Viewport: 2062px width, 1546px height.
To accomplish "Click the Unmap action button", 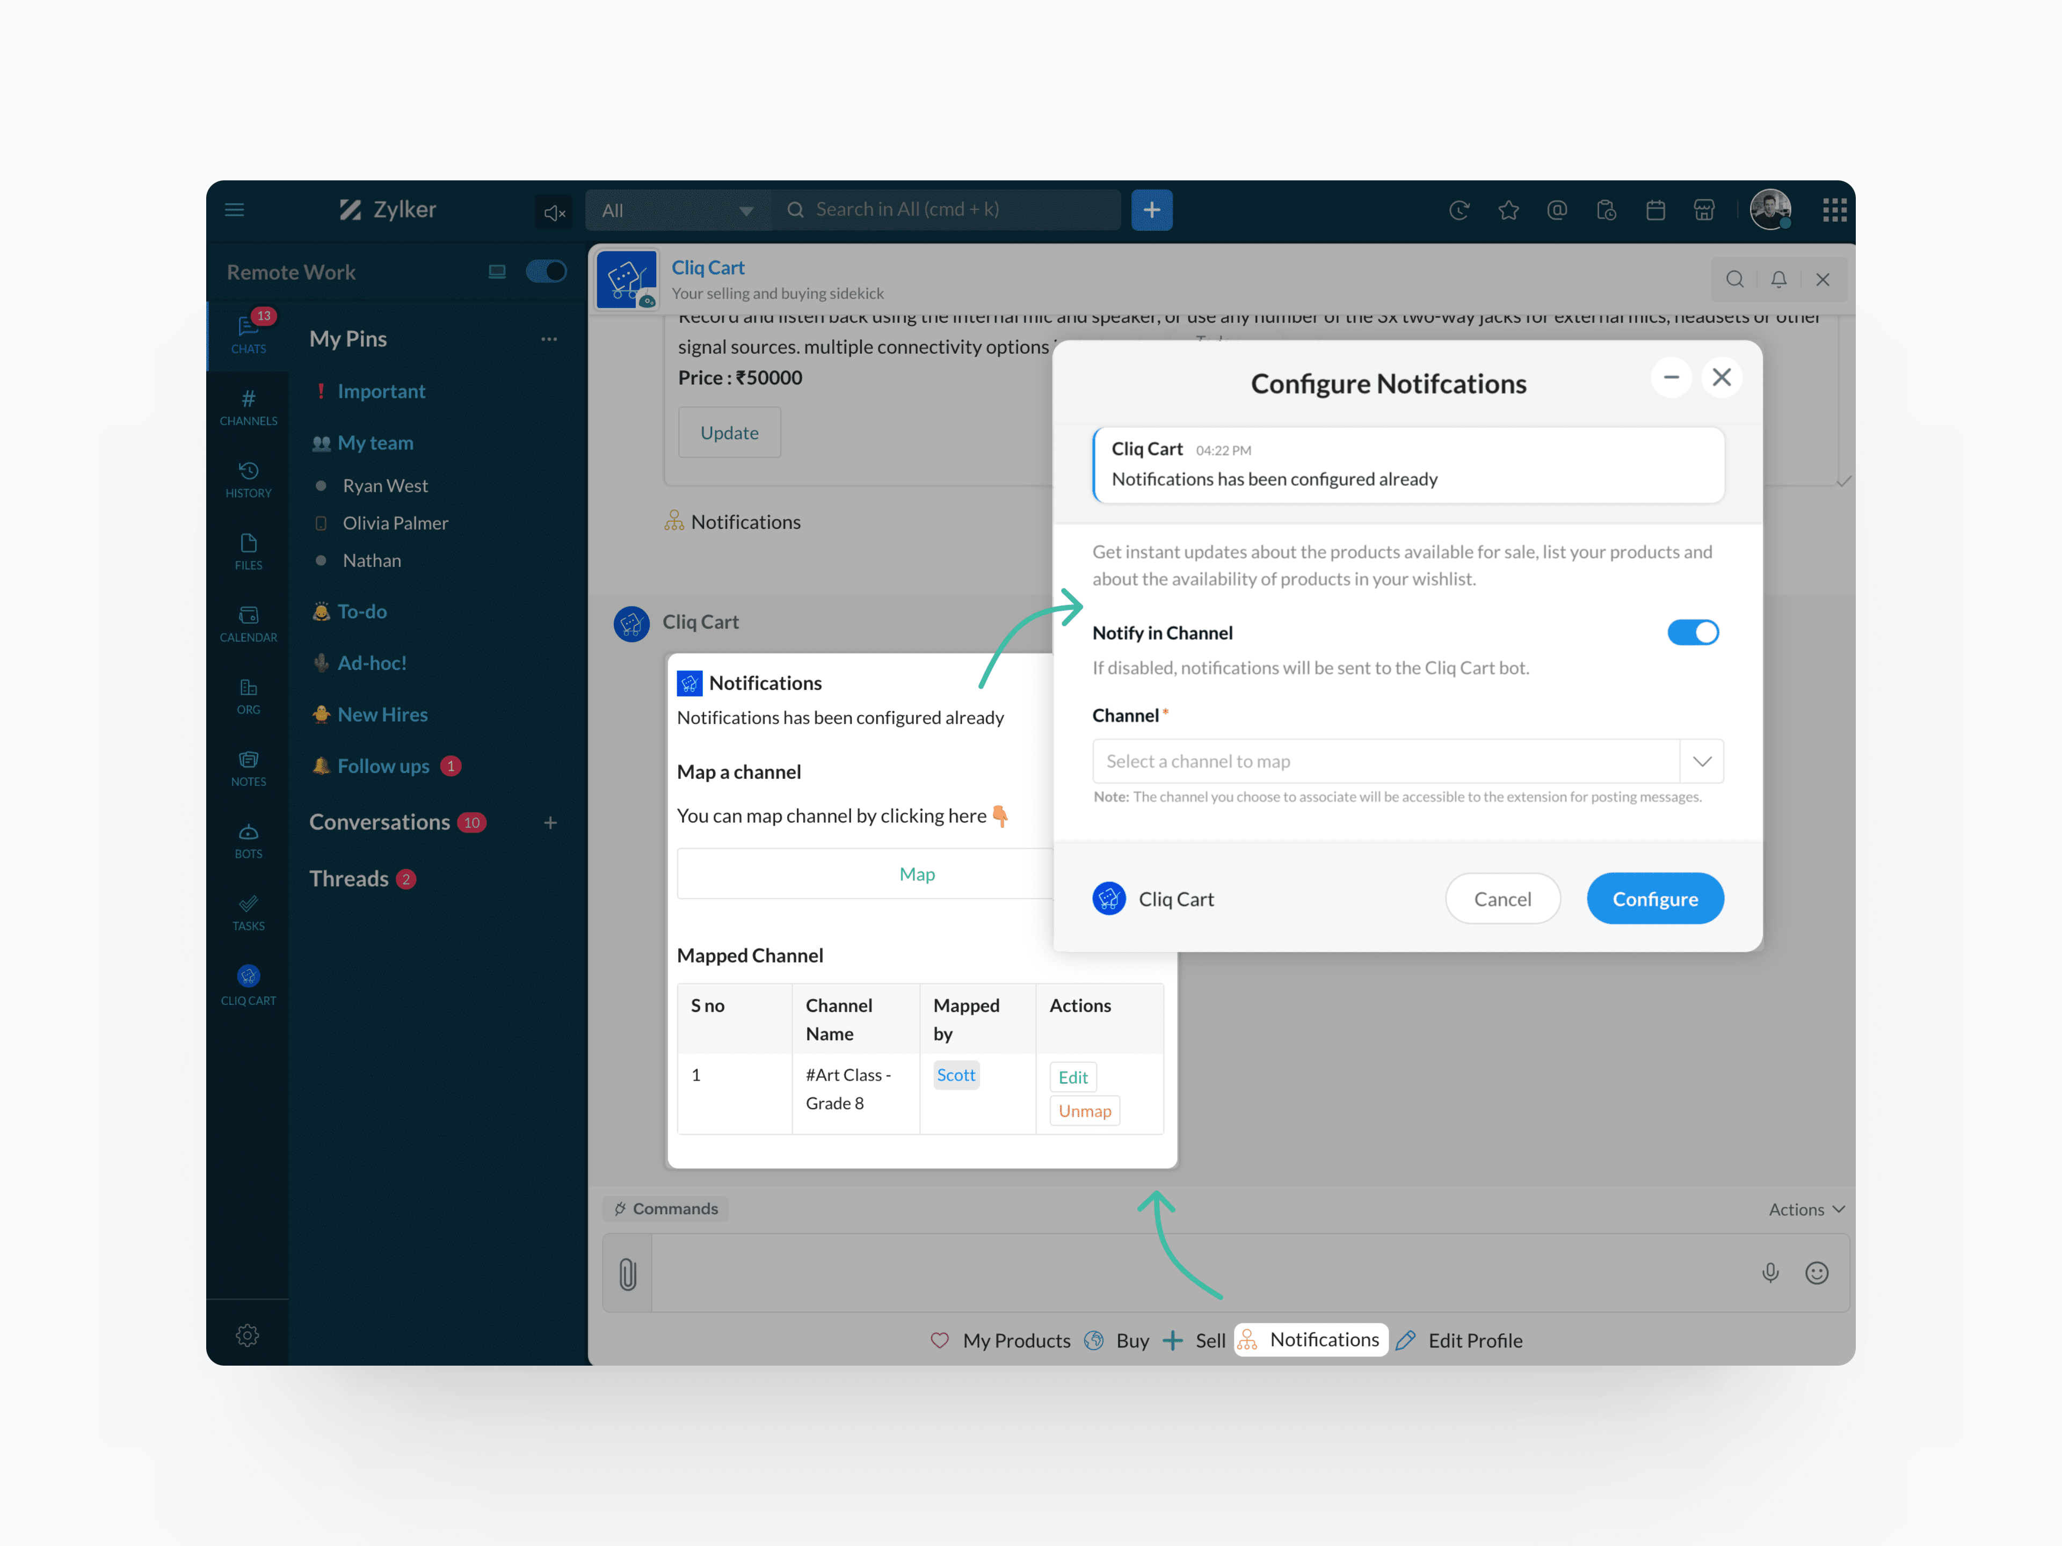I will point(1084,1111).
